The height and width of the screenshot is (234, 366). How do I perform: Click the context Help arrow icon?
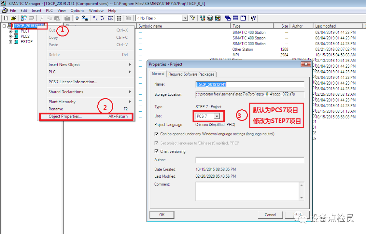click(x=253, y=18)
